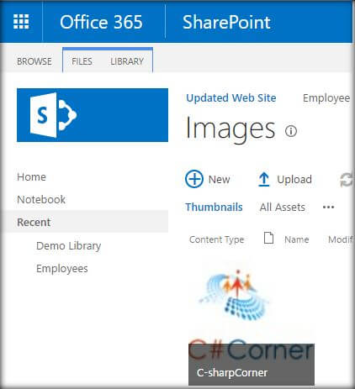Viewport: 355px width, 389px height.
Task: Click the New plus circle icon
Action: pos(194,179)
